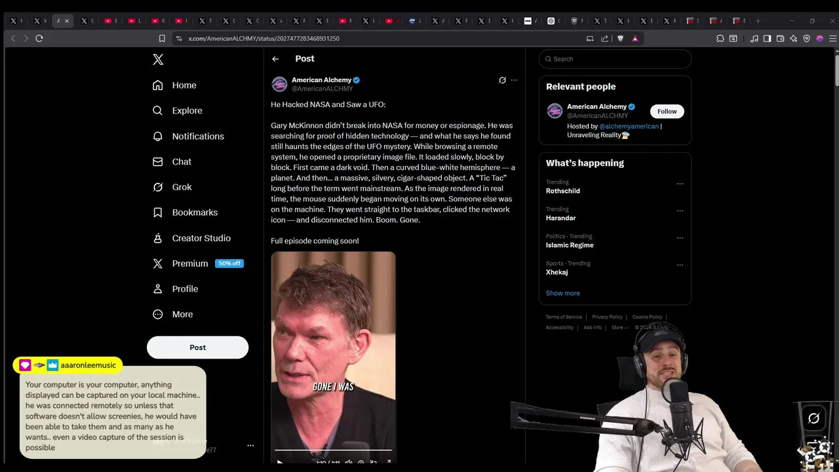The image size is (839, 472).
Task: Click the back arrow beside Post heading
Action: [275, 59]
